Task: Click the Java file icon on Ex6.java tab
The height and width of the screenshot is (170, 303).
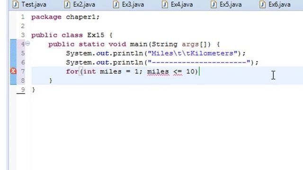Action: pyautogui.click(x=263, y=4)
